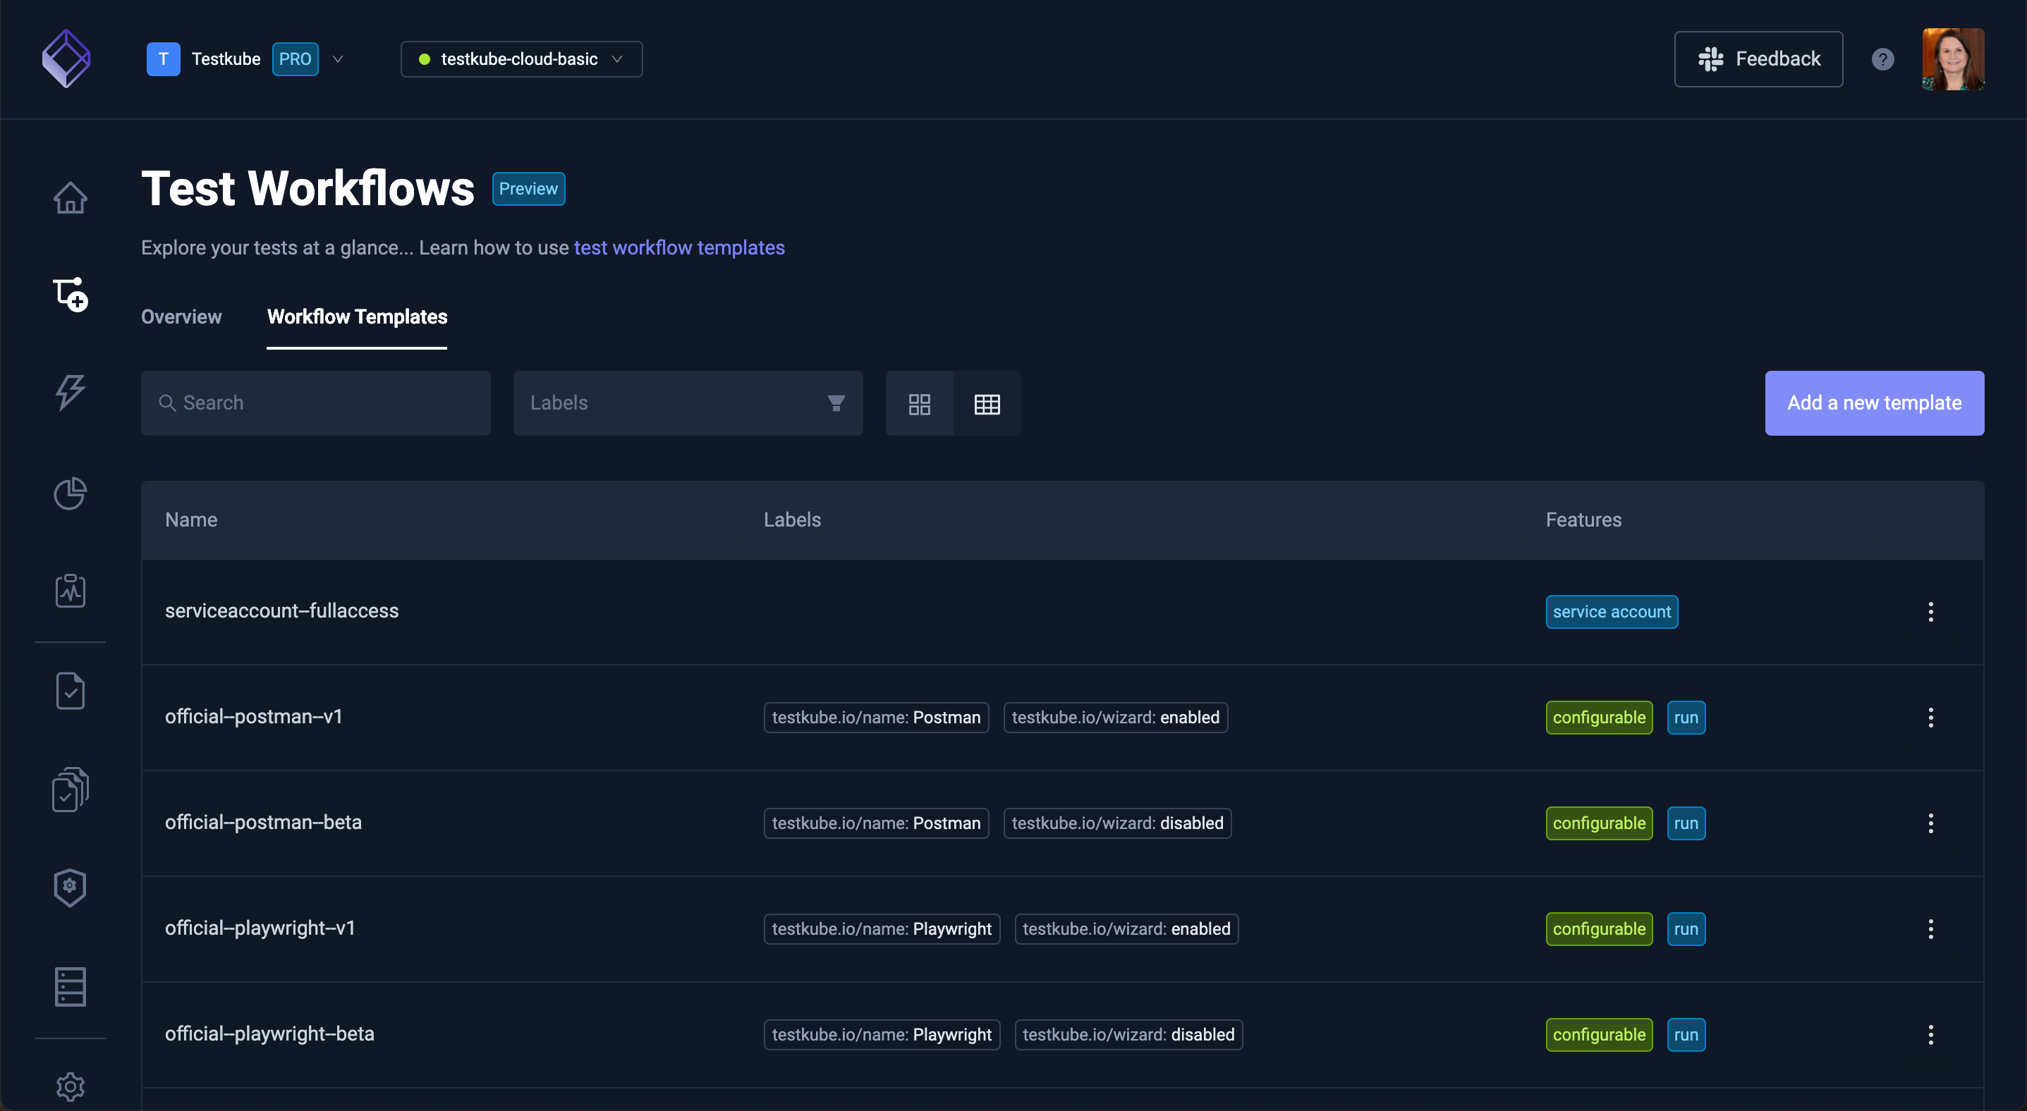Image resolution: width=2027 pixels, height=1111 pixels.
Task: Click the log/list view icon in sidebar
Action: (x=70, y=985)
